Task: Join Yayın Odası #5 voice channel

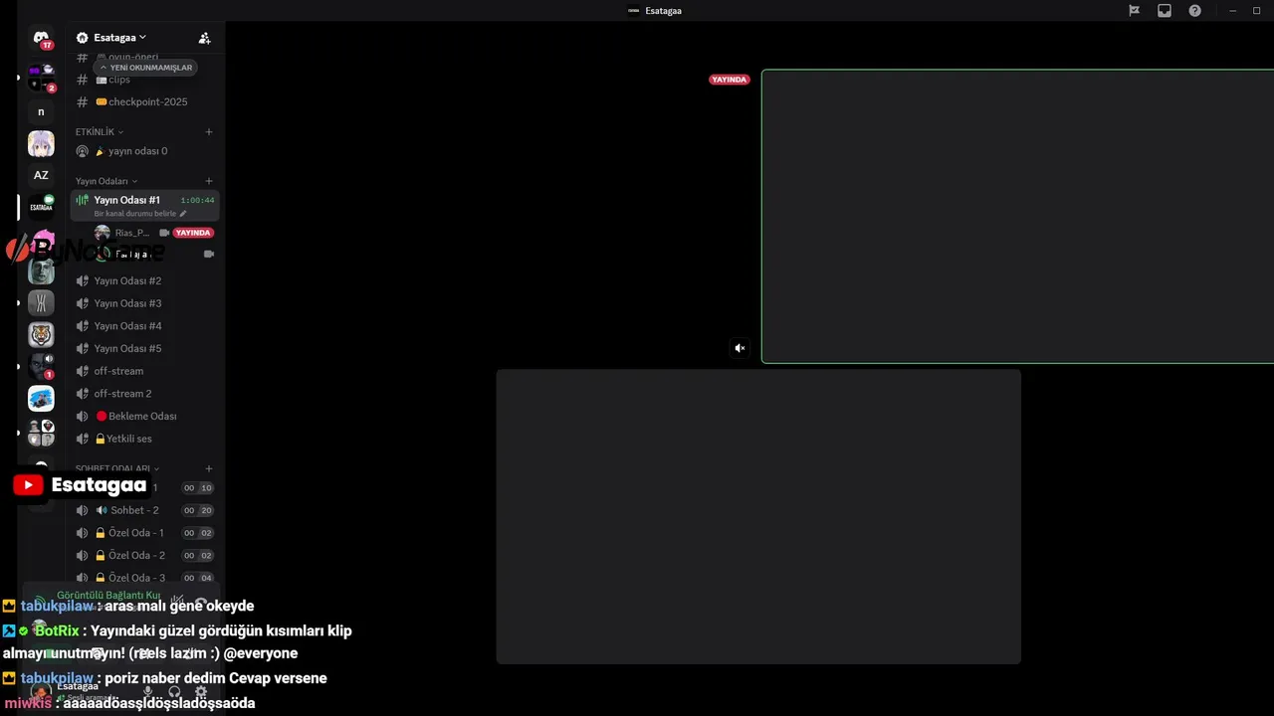Action: point(145,348)
